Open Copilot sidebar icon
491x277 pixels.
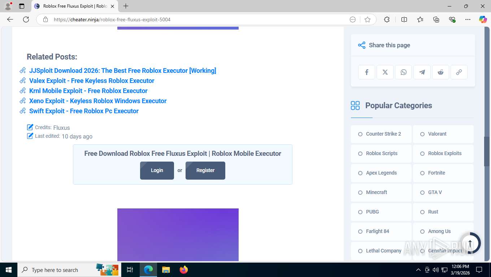click(x=483, y=19)
